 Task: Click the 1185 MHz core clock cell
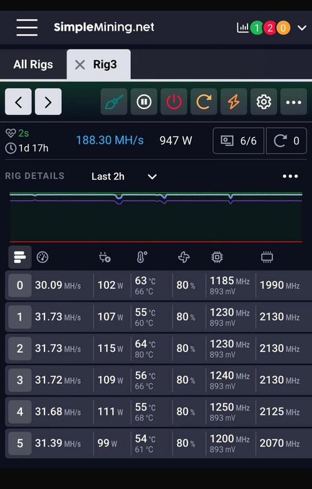coord(230,281)
